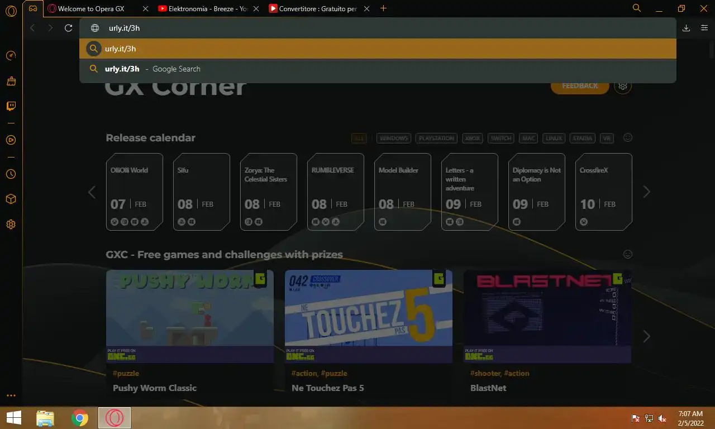The image size is (715, 429).
Task: Toggle the VR platform filter
Action: (607, 138)
